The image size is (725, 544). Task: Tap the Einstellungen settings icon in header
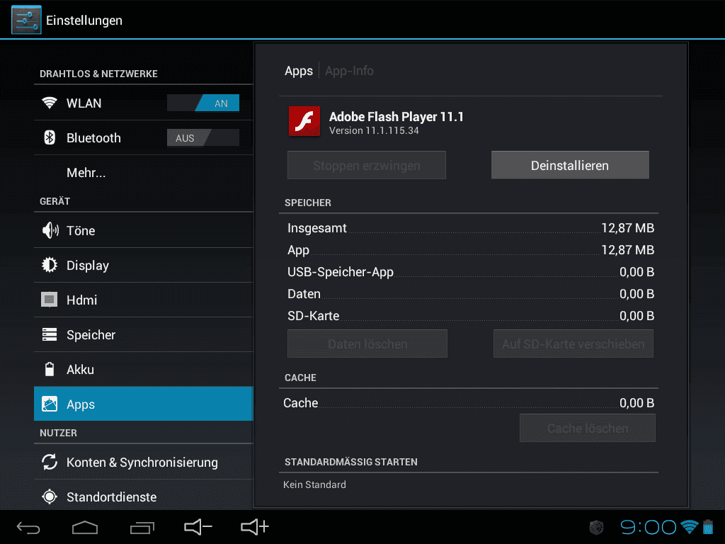(x=26, y=20)
